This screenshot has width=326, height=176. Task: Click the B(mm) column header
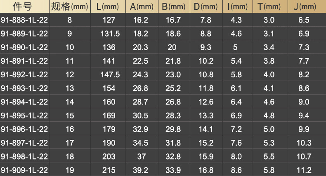(173, 7)
